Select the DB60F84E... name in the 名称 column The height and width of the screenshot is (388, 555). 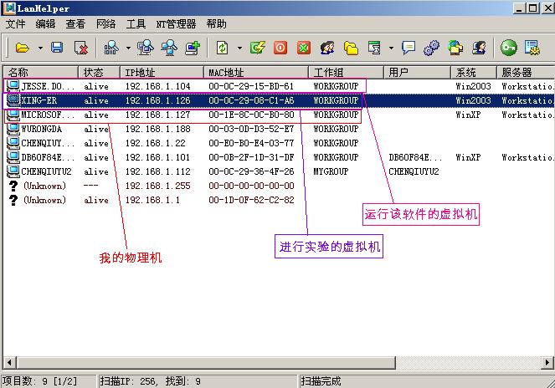(48, 157)
